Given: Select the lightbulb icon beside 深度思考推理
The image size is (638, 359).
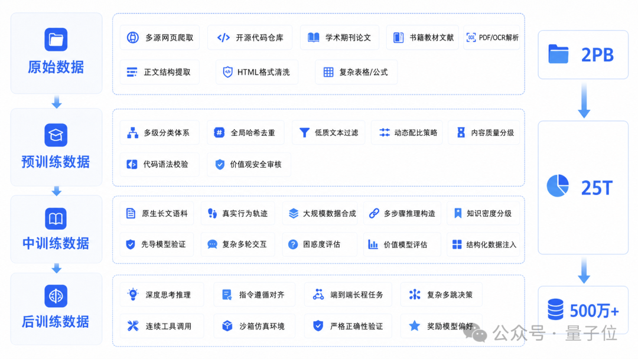Looking at the screenshot, I should [133, 295].
